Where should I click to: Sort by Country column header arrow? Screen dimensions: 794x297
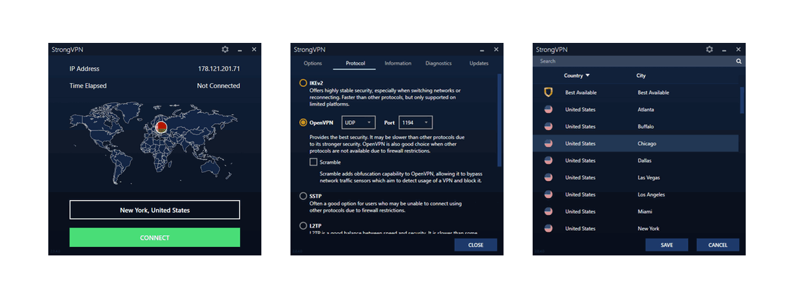588,75
